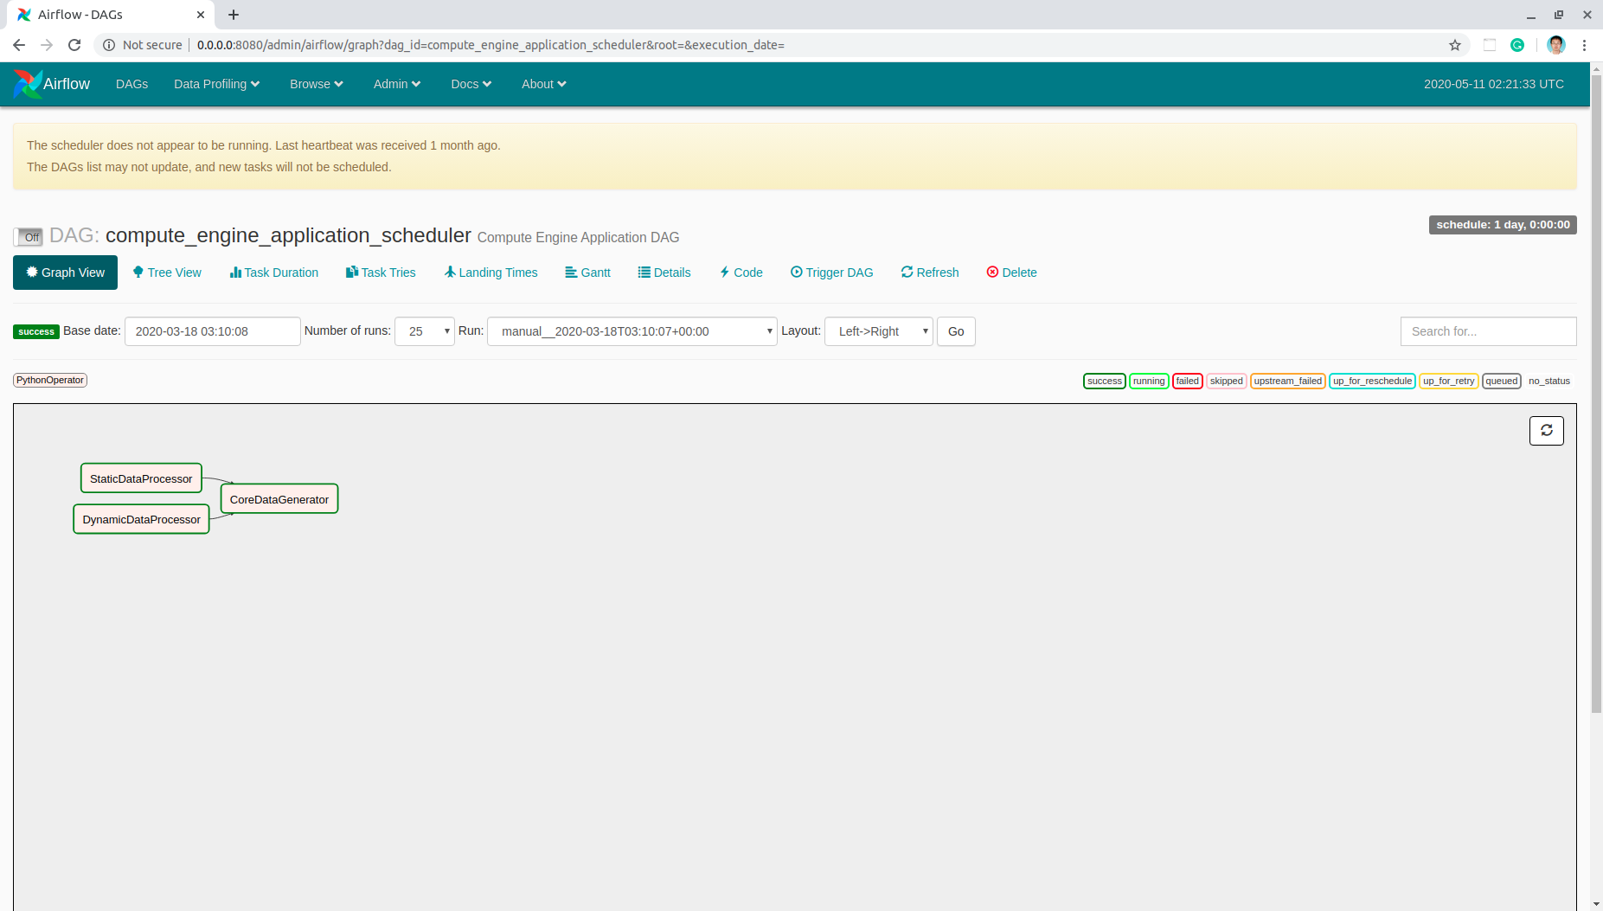Expand the Docs dropdown menu

471,84
